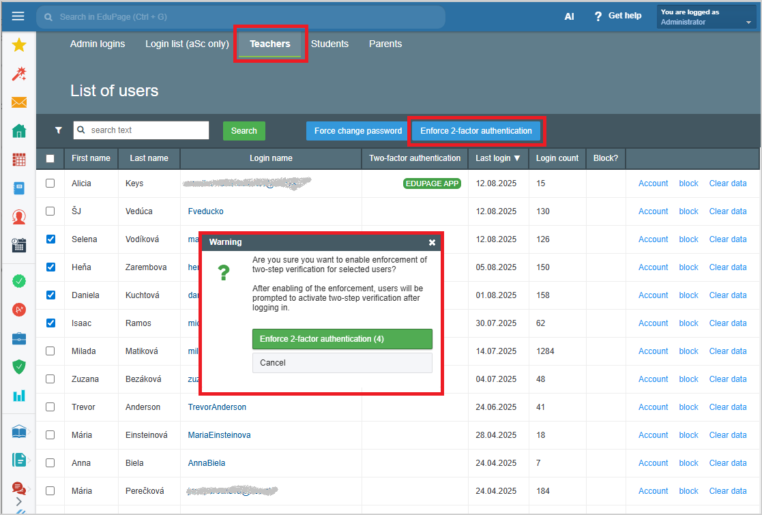Check the box for Alicia Keys
This screenshot has height=515, width=762.
click(x=50, y=183)
